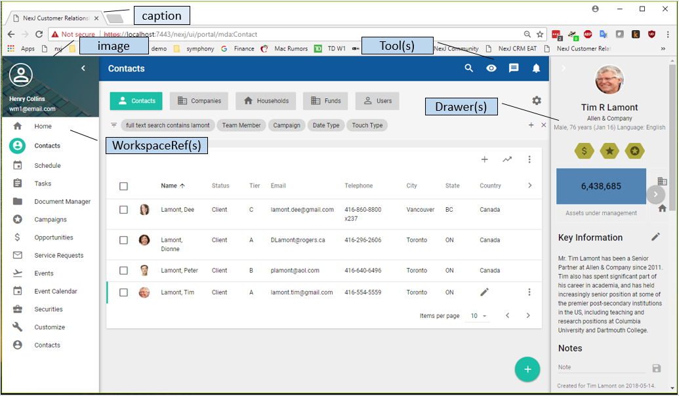679x396 pixels.
Task: Click the save disk icon next to Note
Action: click(657, 368)
